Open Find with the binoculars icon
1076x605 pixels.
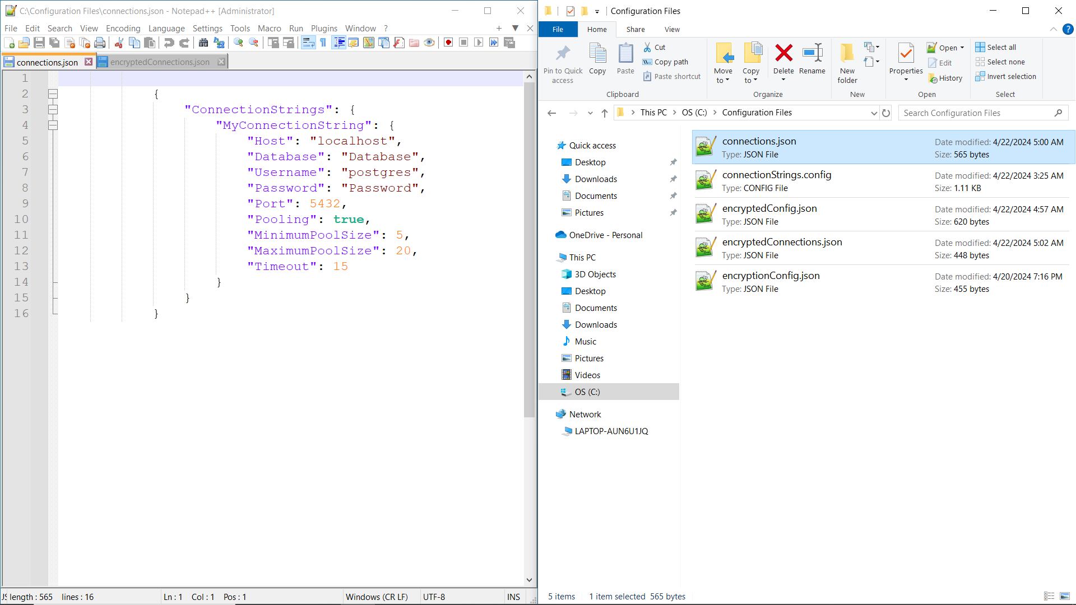[203, 43]
